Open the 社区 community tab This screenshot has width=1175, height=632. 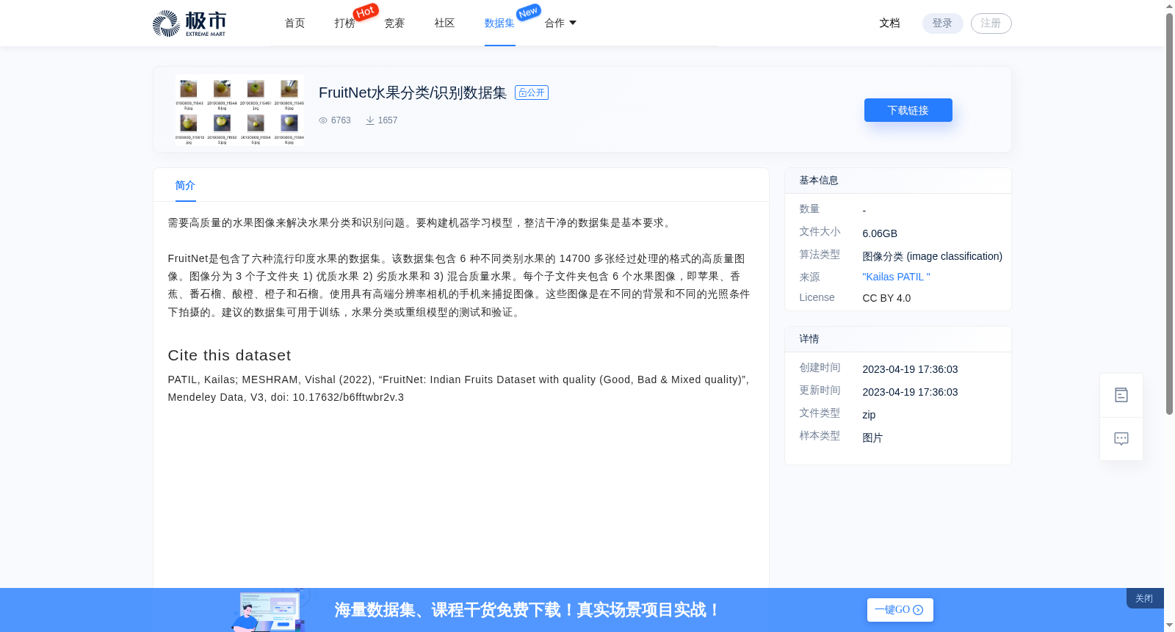[x=444, y=23]
